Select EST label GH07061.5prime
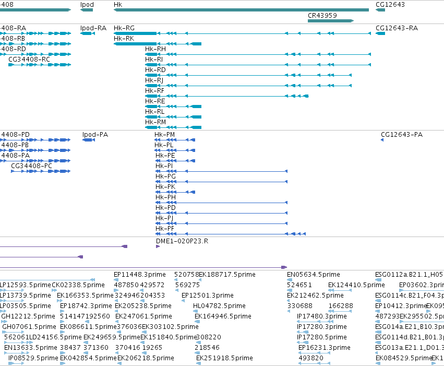Image resolution: width=444 pixels, height=366 pixels. [x=29, y=327]
